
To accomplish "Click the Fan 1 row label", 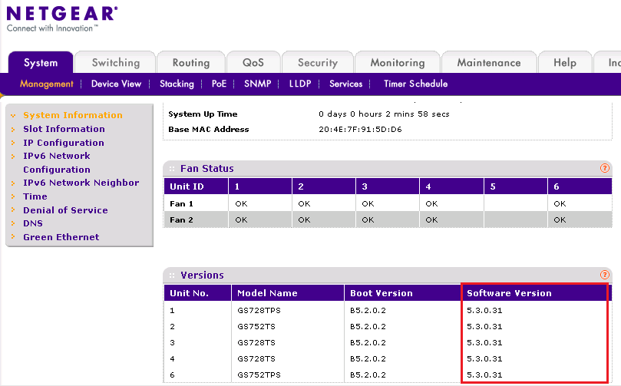I will (x=181, y=204).
